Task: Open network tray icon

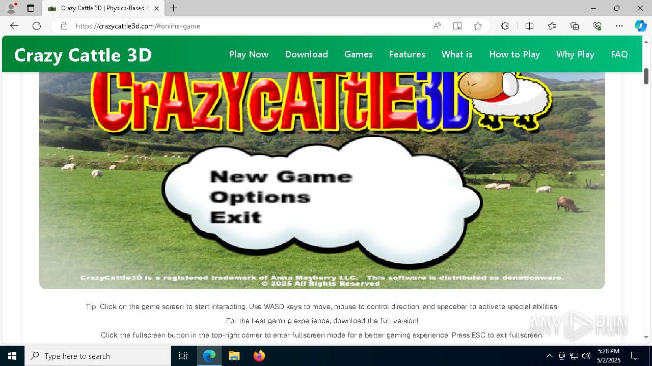Action: [x=574, y=356]
